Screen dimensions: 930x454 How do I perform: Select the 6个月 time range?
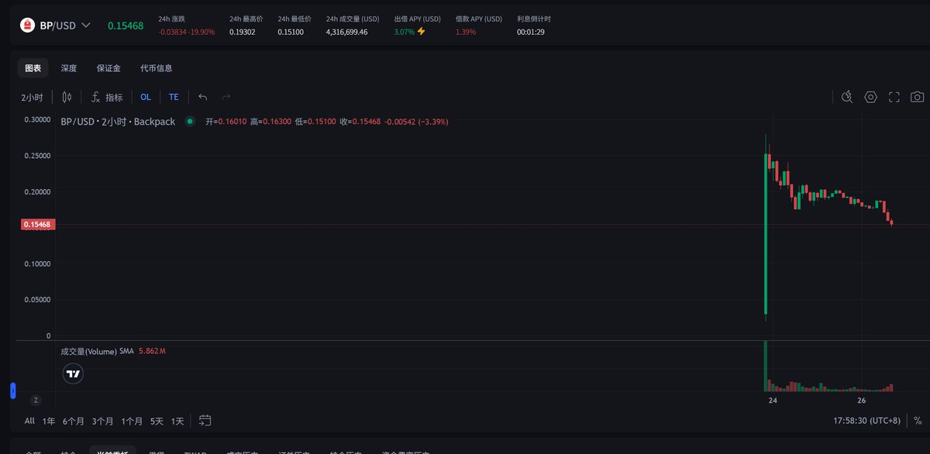[x=74, y=421]
